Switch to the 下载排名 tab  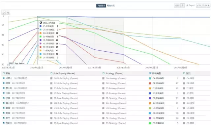pos(101,6)
